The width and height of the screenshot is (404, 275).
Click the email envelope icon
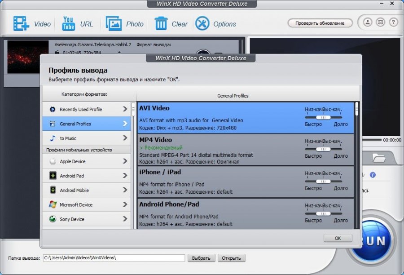380,22
